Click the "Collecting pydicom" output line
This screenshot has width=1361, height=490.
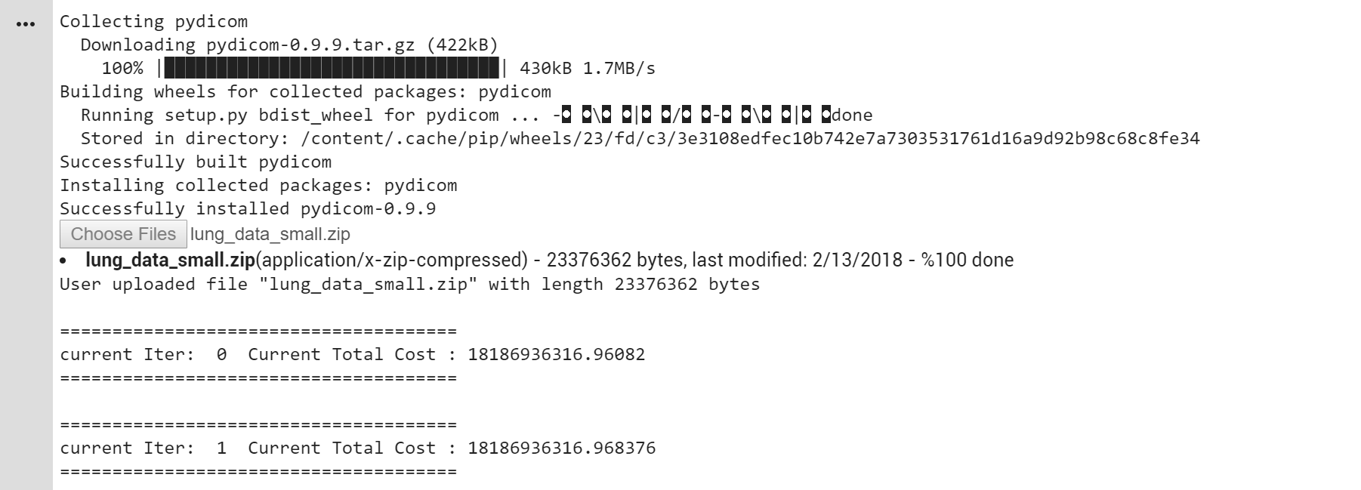153,22
